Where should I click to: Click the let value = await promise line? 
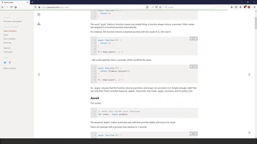pyautogui.click(x=113, y=114)
